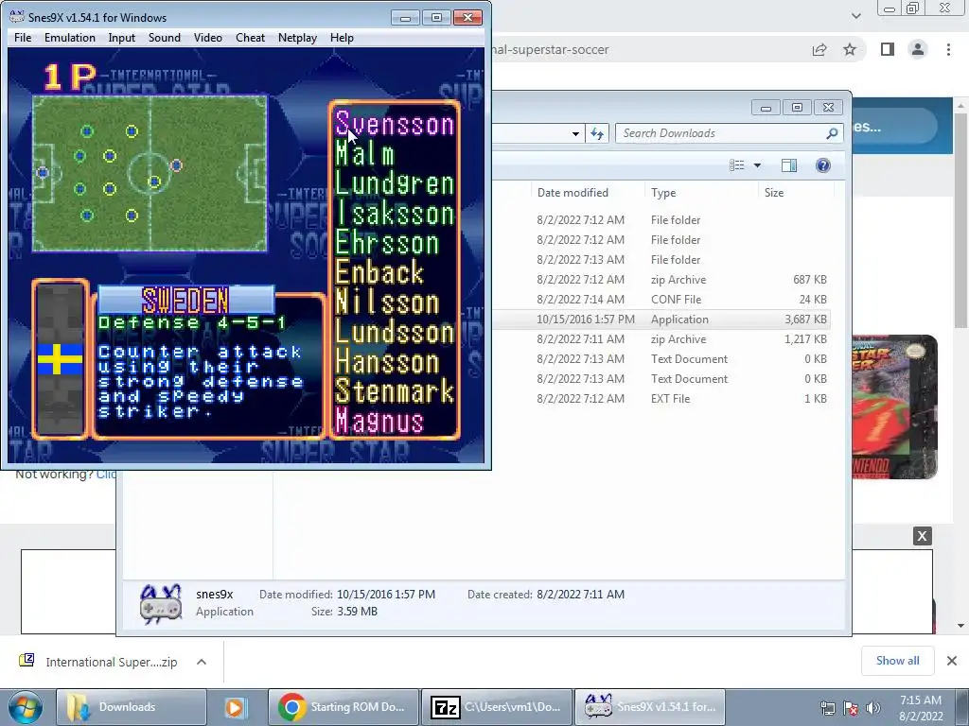
Task: Select player Nilsson in the roster
Action: click(387, 302)
